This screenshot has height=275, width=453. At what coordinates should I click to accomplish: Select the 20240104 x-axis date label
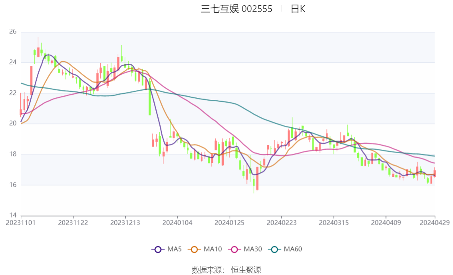[x=177, y=223]
